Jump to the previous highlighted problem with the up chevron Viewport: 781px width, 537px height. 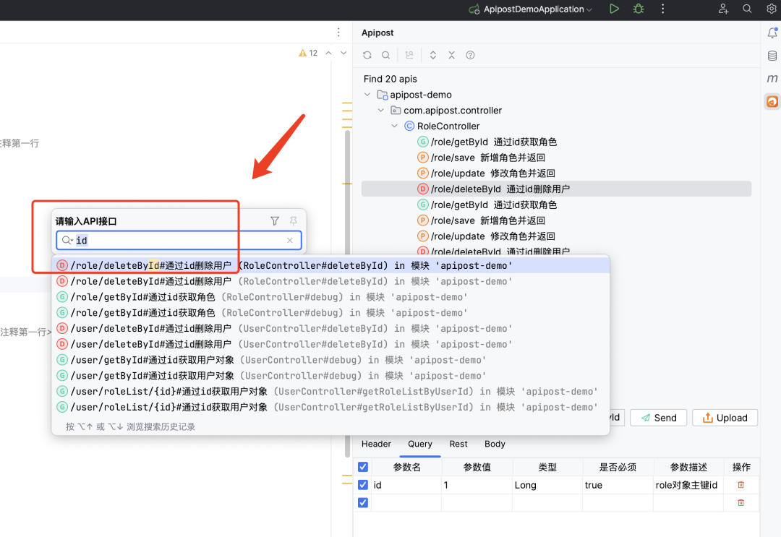pyautogui.click(x=329, y=53)
